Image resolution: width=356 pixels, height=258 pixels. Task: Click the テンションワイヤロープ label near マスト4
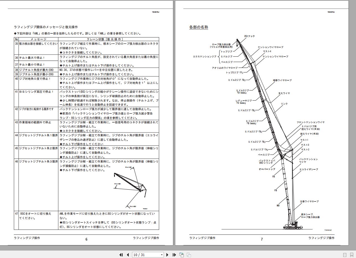tap(270, 47)
